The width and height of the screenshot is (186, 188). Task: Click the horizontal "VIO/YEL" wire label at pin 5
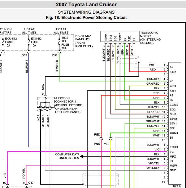click(x=154, y=163)
